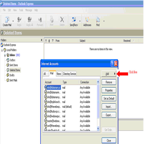The width and height of the screenshot is (144, 144).
Task: Sort by attachment paperclip column
Action: [x=49, y=41]
